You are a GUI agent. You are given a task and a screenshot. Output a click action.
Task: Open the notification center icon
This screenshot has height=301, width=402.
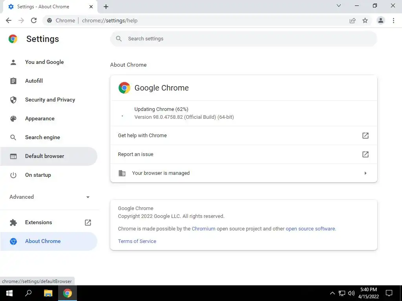[x=389, y=293]
